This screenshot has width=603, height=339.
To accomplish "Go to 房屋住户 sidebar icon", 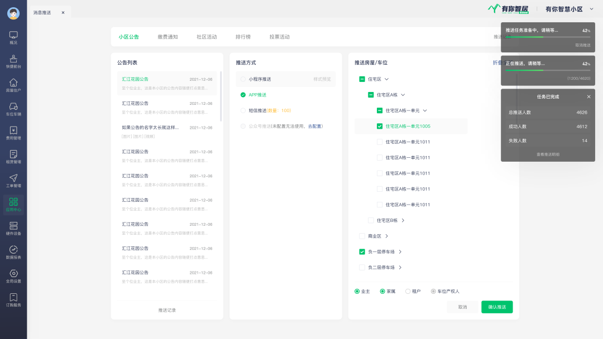I will tap(13, 85).
